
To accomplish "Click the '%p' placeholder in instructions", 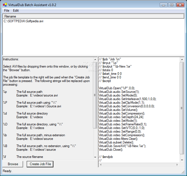I will [x=5, y=92].
